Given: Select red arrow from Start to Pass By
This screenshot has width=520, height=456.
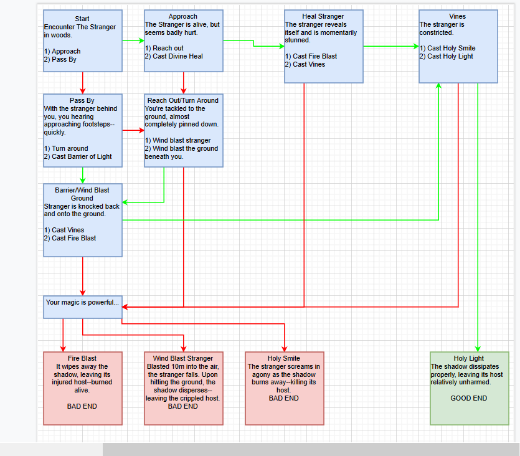Looking at the screenshot, I should 83,83.
